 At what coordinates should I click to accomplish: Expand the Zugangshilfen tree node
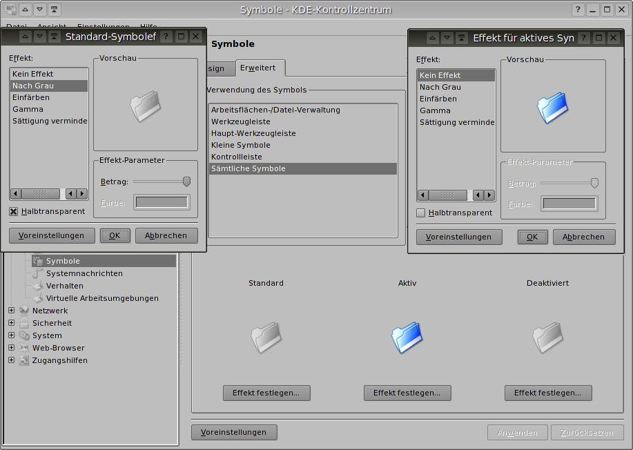coord(11,360)
